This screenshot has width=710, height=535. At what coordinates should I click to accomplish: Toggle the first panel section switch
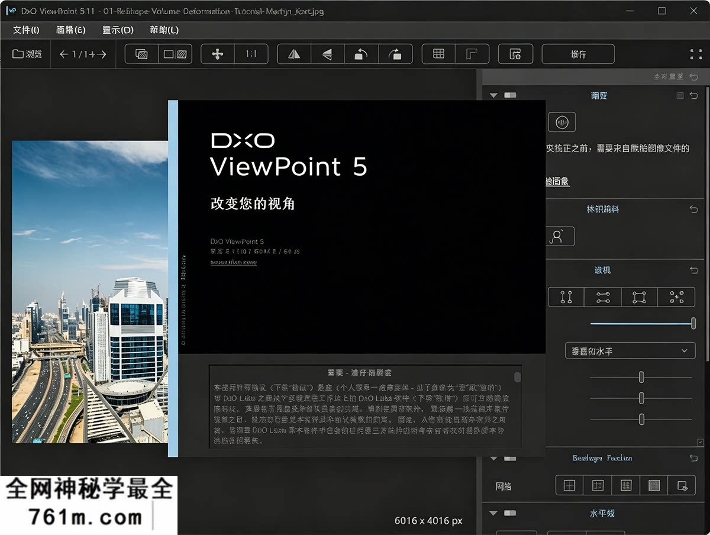509,95
